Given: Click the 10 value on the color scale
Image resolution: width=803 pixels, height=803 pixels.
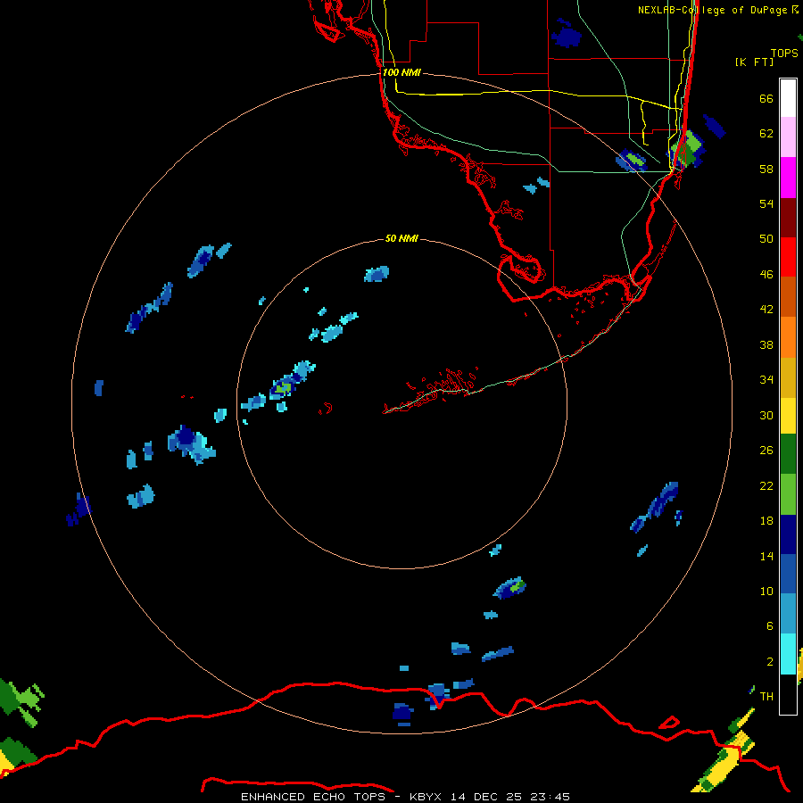Looking at the screenshot, I should point(766,591).
